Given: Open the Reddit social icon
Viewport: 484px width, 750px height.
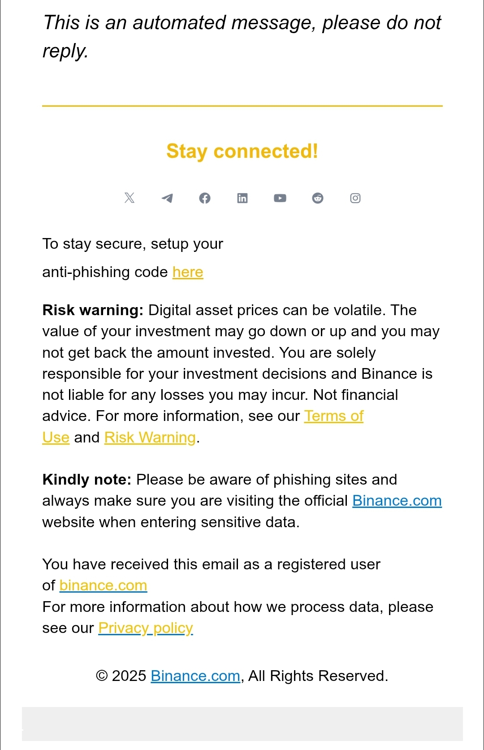Looking at the screenshot, I should pos(318,198).
